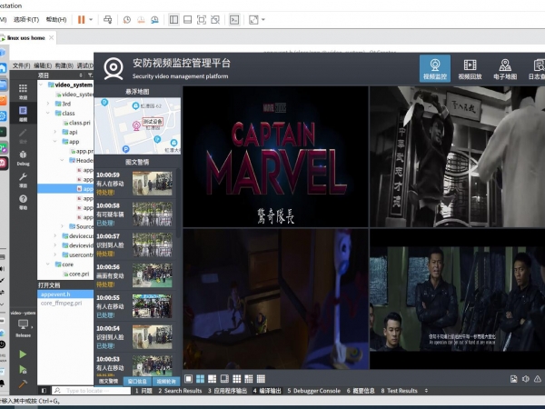Select the 视频监控 video monitoring module

[x=435, y=70]
